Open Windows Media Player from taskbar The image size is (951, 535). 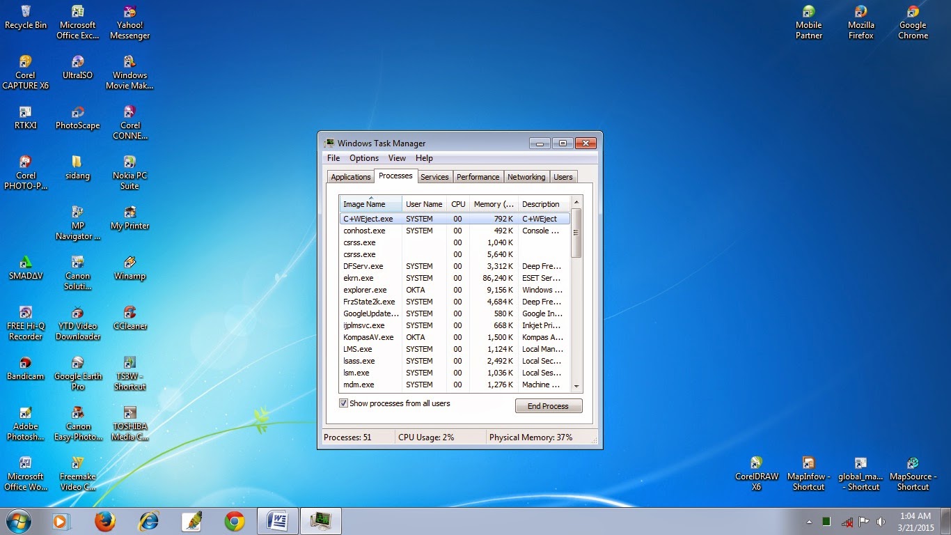(62, 521)
